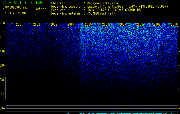Click the 1.1 kHz axis label
180x114 pixels.
(x=3, y=37)
